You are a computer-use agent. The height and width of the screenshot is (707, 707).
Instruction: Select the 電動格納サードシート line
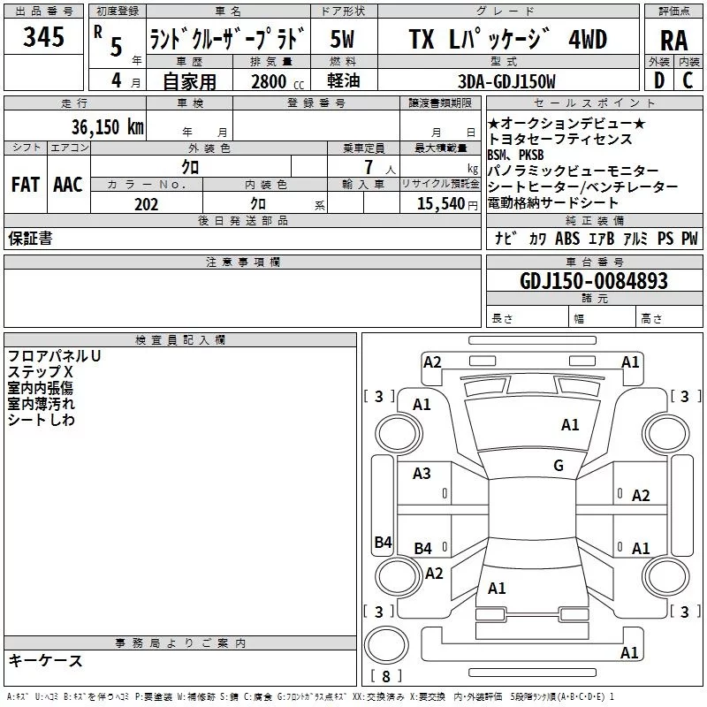[x=553, y=202]
